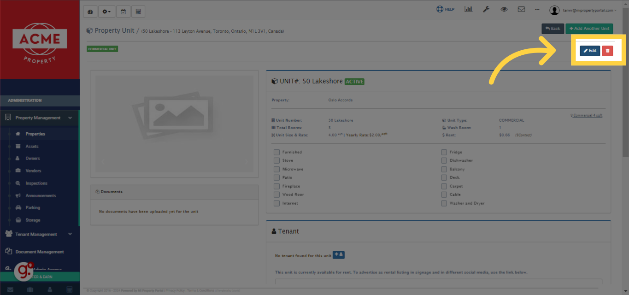This screenshot has width=629, height=295.
Task: Open the accounting calculator icon in top toolbar
Action: pos(138,11)
